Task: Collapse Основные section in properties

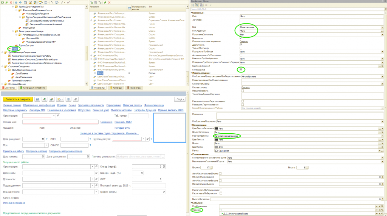Action: point(191,12)
